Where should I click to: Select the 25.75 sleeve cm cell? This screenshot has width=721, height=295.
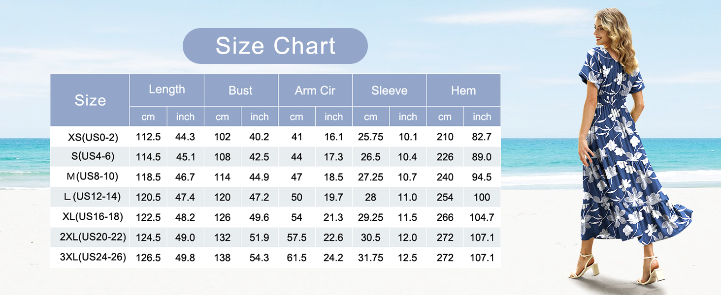coord(371,137)
